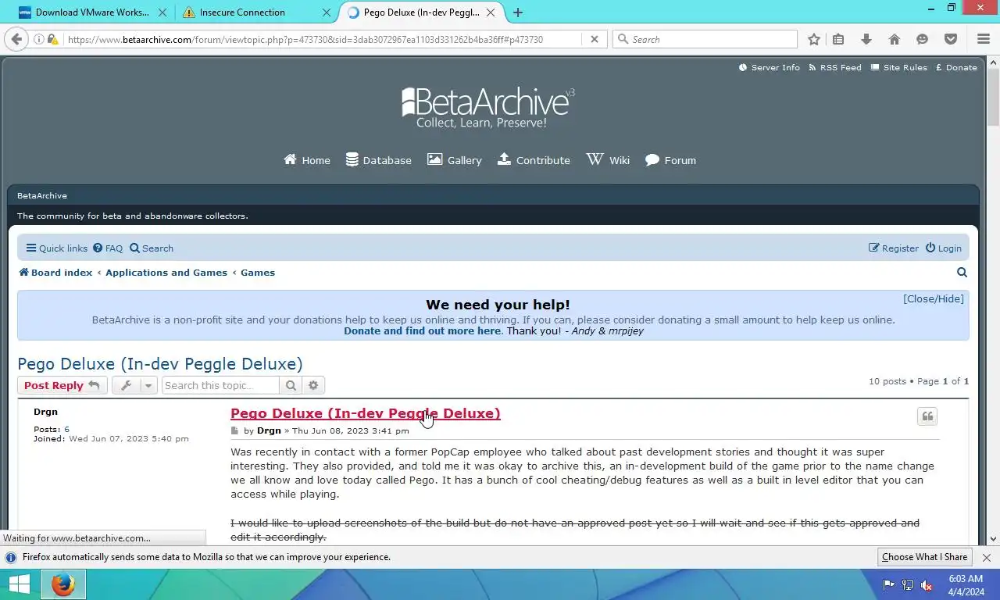Stop loading with the X in address bar
This screenshot has width=1000, height=600.
coord(594,39)
